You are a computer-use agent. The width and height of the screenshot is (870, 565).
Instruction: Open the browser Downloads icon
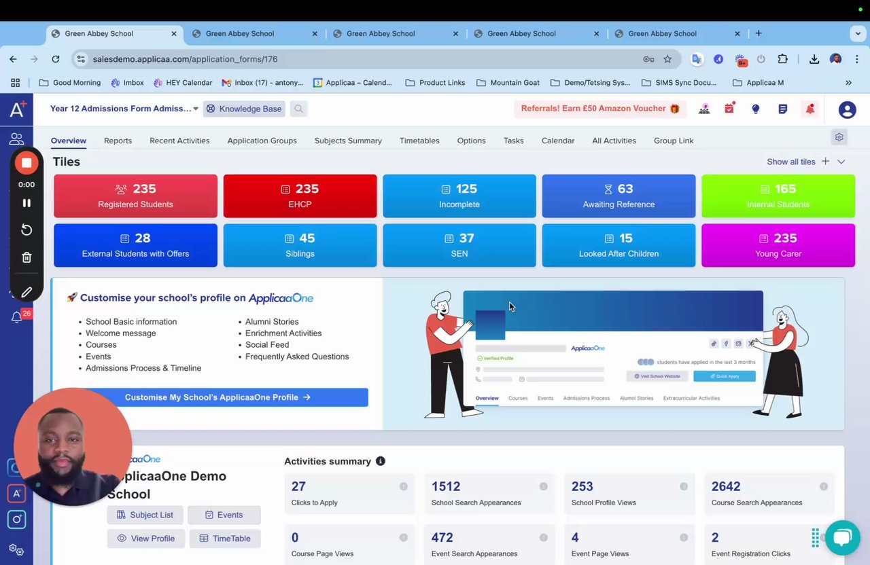(x=814, y=59)
